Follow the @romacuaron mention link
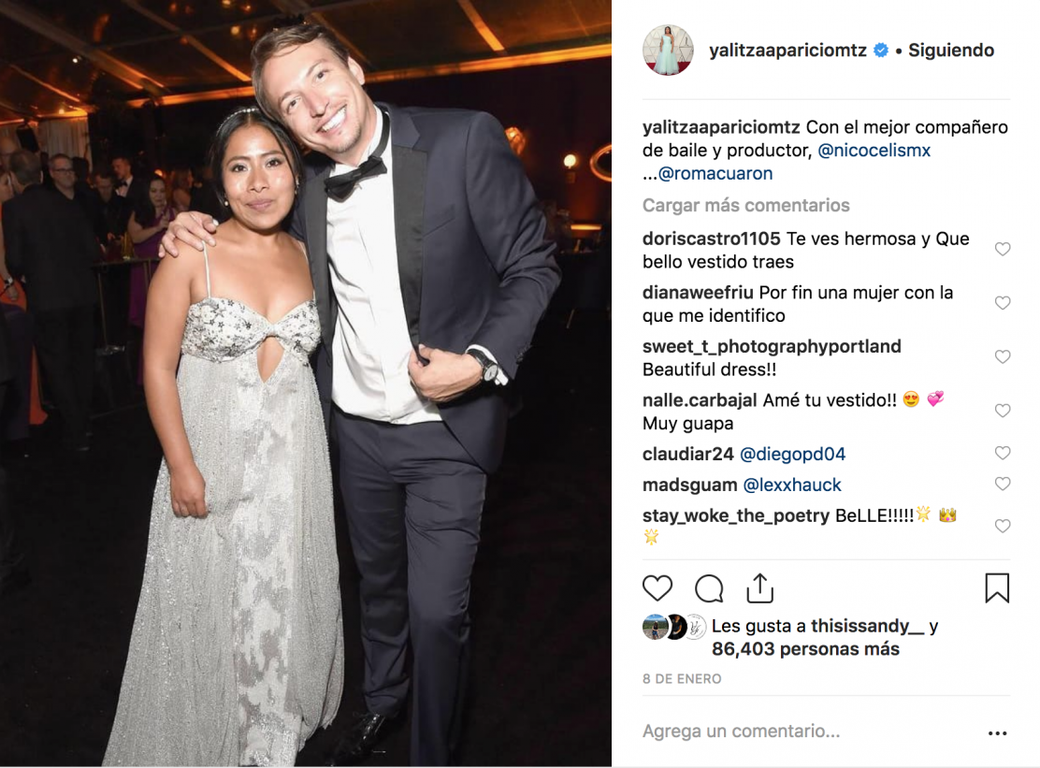 point(715,174)
